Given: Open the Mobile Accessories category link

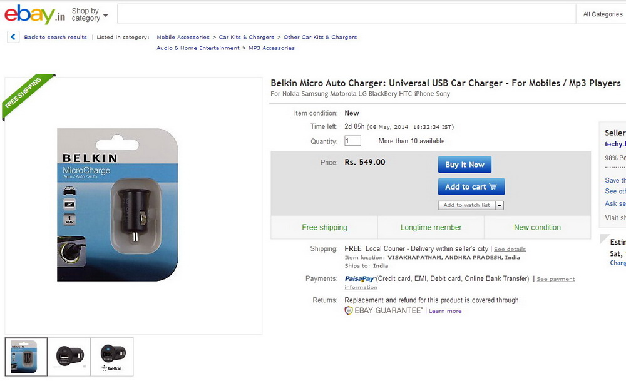Looking at the screenshot, I should pos(183,37).
